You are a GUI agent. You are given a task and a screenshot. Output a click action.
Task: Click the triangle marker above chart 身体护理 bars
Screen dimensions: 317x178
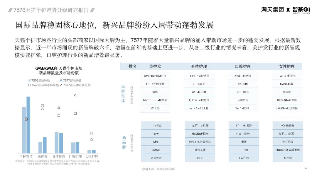click(59, 107)
